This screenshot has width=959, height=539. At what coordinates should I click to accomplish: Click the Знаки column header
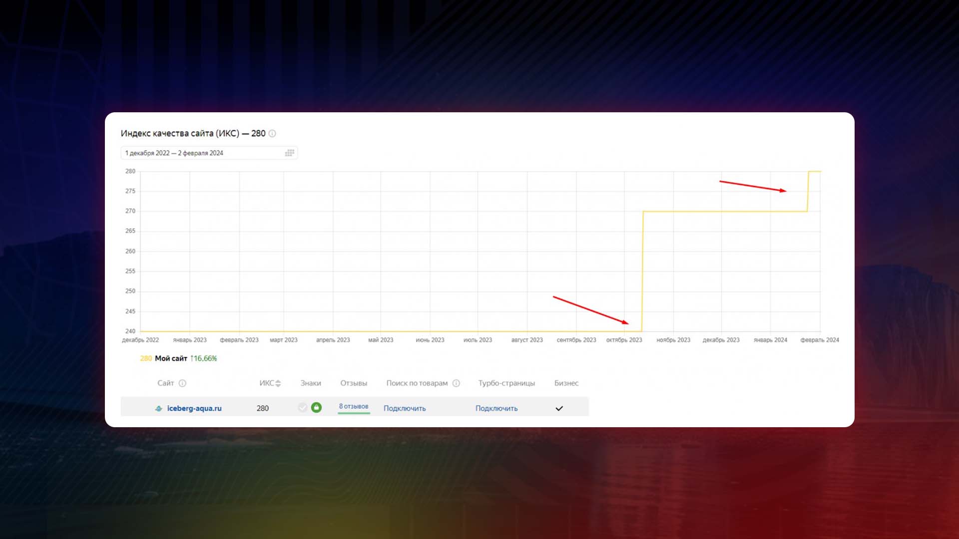click(x=311, y=383)
